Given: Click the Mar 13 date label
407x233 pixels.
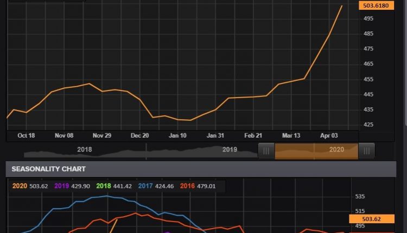Looking at the screenshot, I should [291, 135].
